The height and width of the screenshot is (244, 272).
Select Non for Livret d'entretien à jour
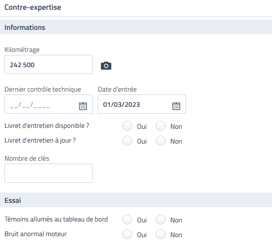coord(161,141)
